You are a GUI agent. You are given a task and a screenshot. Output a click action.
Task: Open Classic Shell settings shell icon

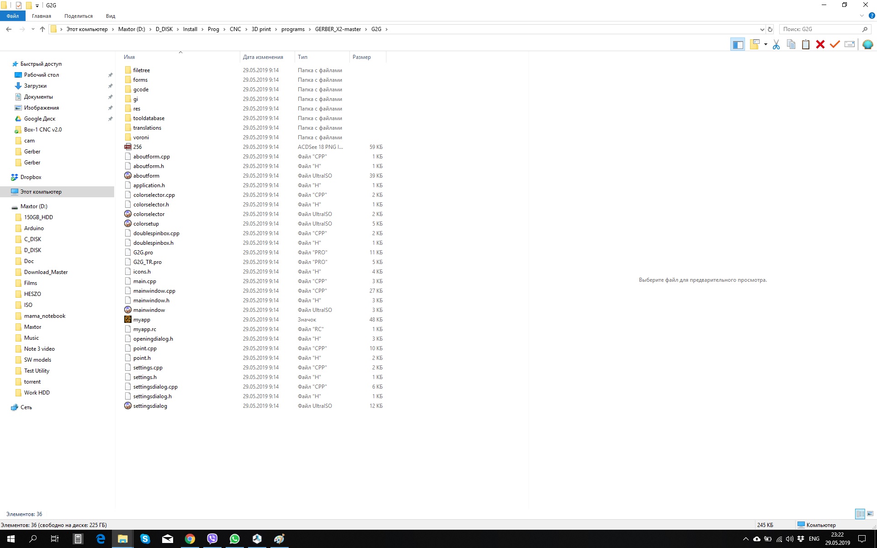(x=867, y=44)
